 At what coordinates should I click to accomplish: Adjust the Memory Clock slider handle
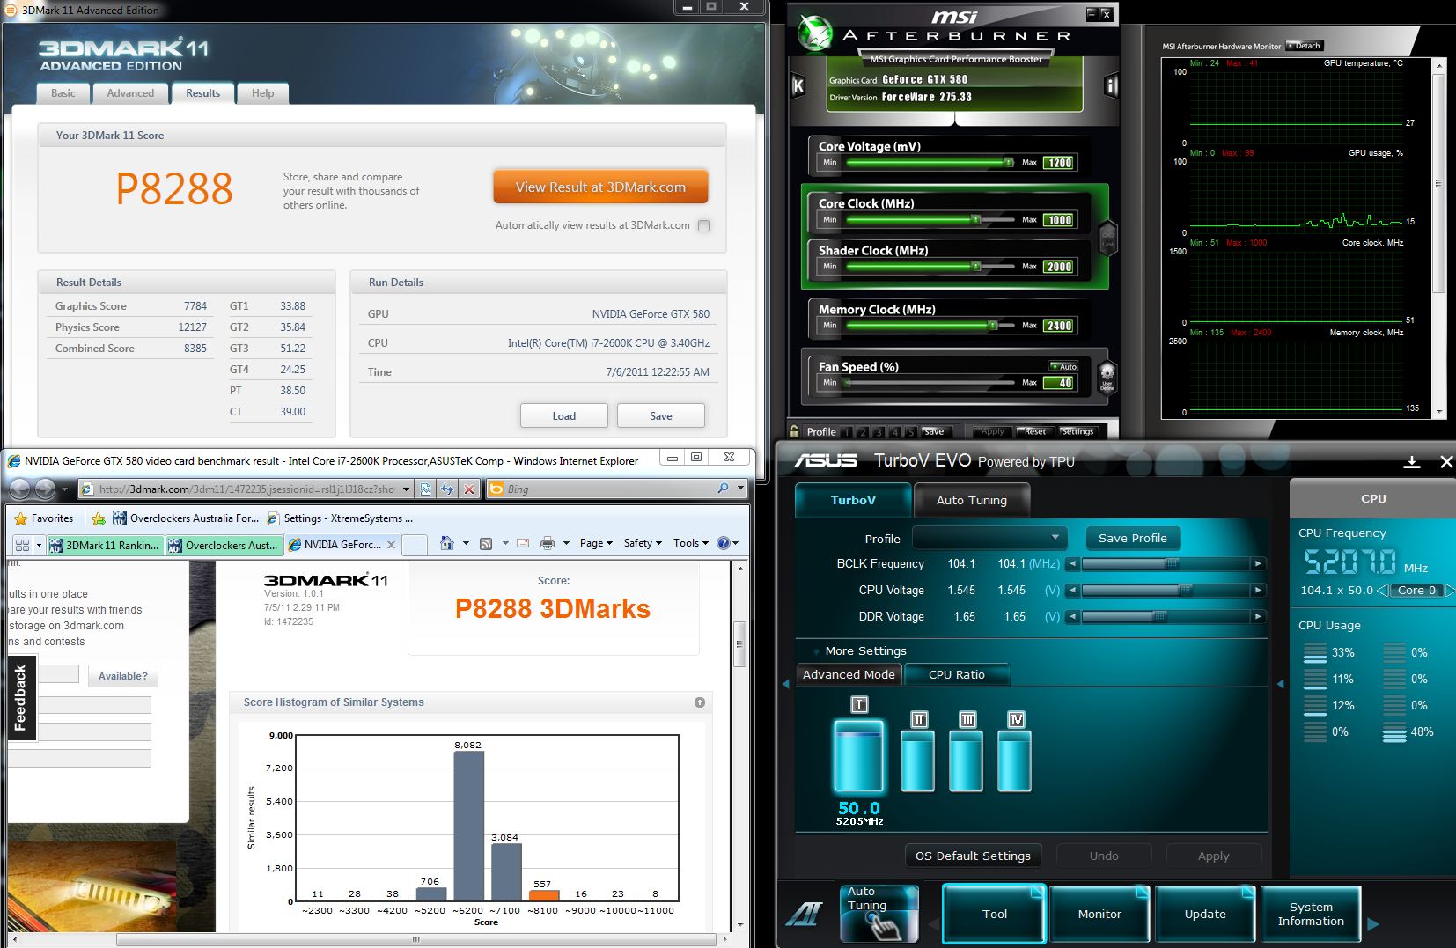coord(992,325)
